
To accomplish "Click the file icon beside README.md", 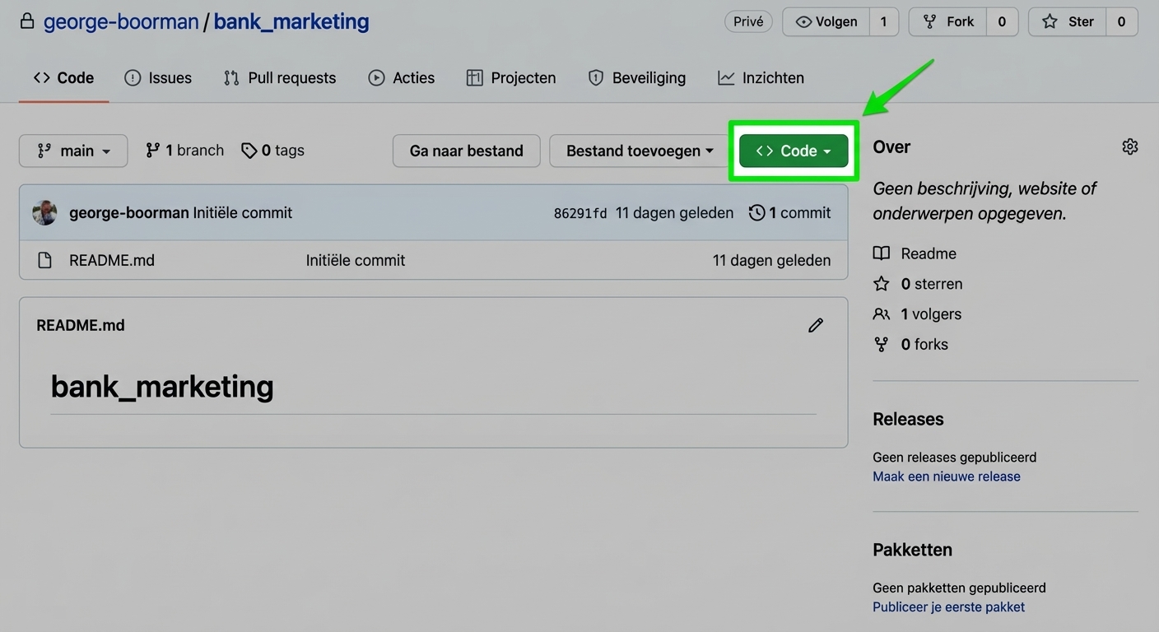I will tap(44, 261).
